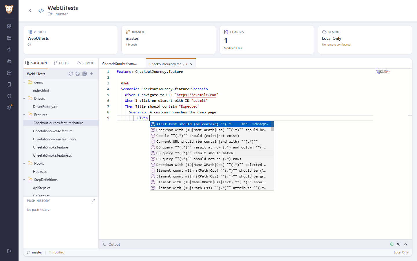Save the current file icon
Image resolution: width=417 pixels, height=261 pixels.
(78, 74)
